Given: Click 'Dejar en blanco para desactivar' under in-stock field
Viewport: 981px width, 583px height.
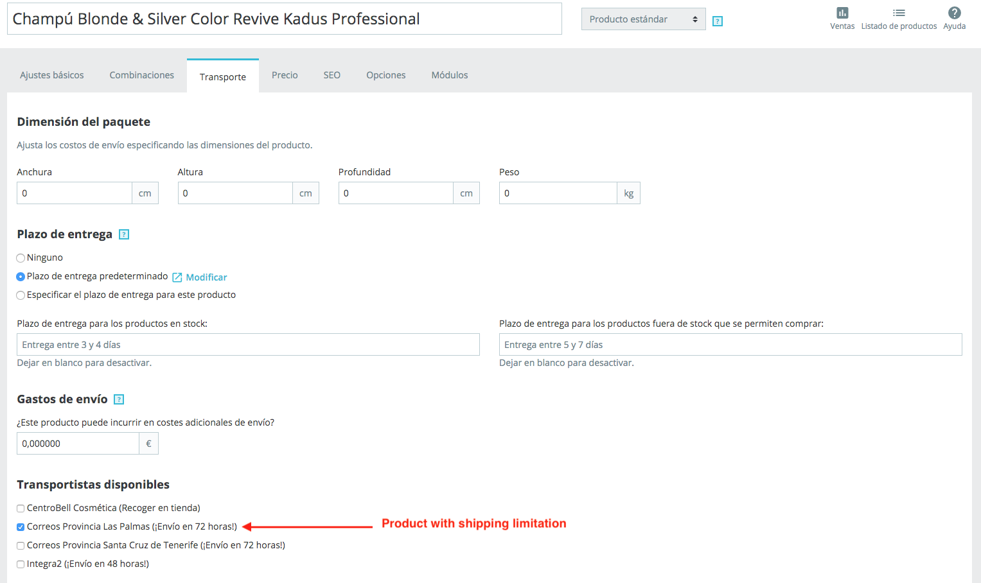Looking at the screenshot, I should tap(84, 363).
